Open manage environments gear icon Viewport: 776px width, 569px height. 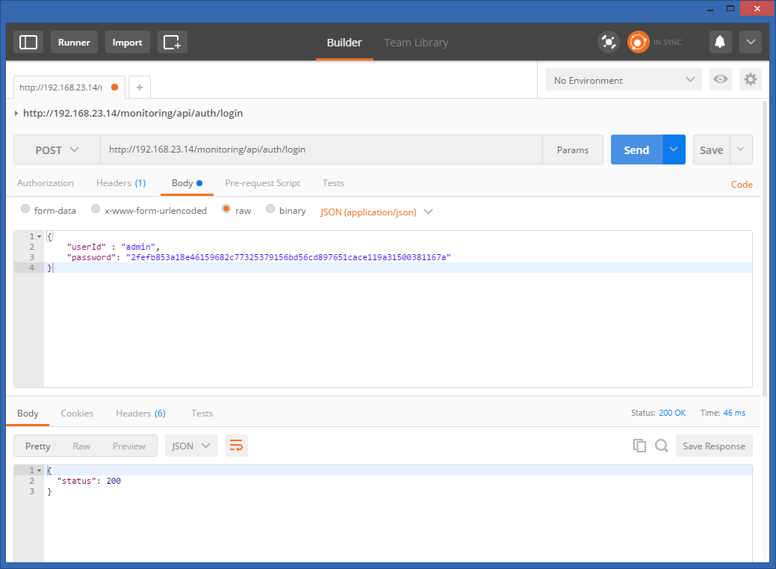click(750, 80)
